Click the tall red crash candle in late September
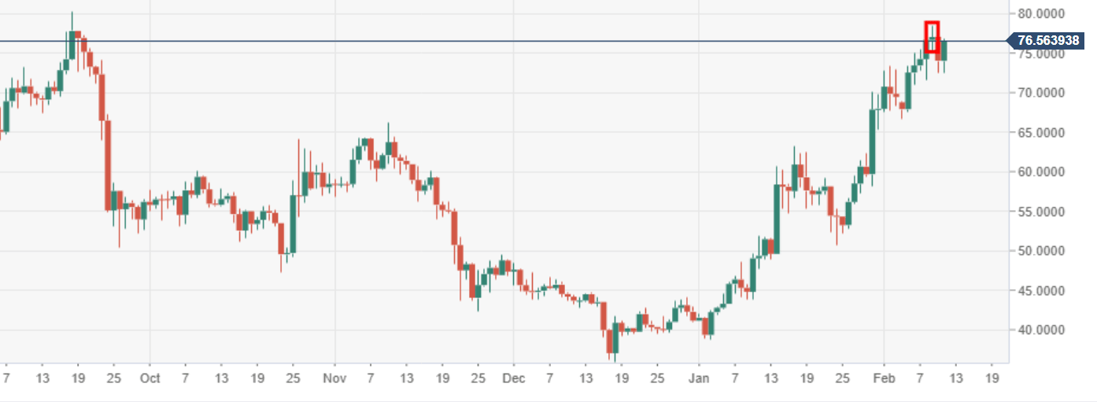This screenshot has height=402, width=1097. [x=108, y=165]
